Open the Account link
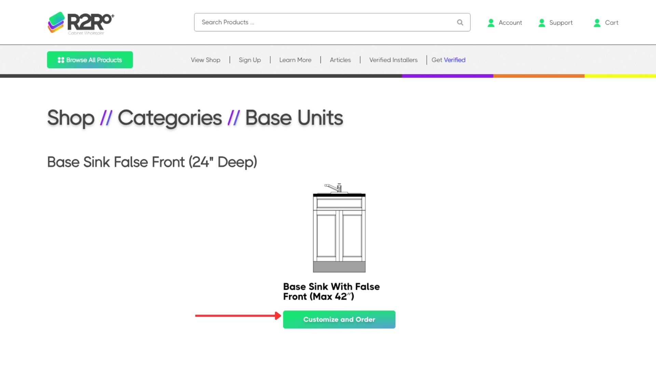 (510, 23)
